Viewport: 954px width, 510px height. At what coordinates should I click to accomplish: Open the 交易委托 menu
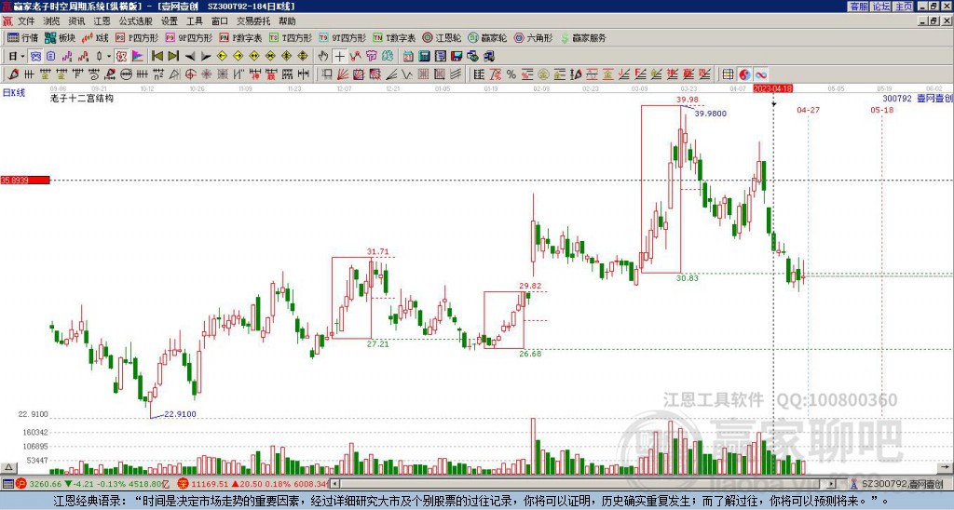[253, 21]
